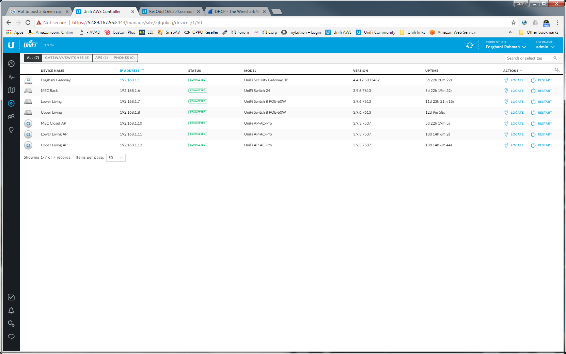Click Not secure warning indicator
This screenshot has width=566, height=354.
coord(51,22)
